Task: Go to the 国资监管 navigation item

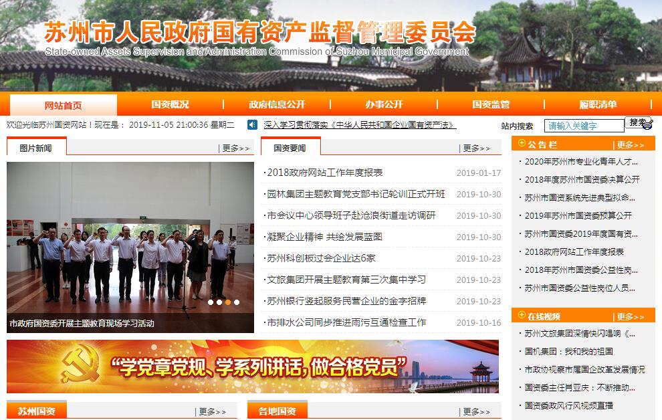Action: coord(491,104)
